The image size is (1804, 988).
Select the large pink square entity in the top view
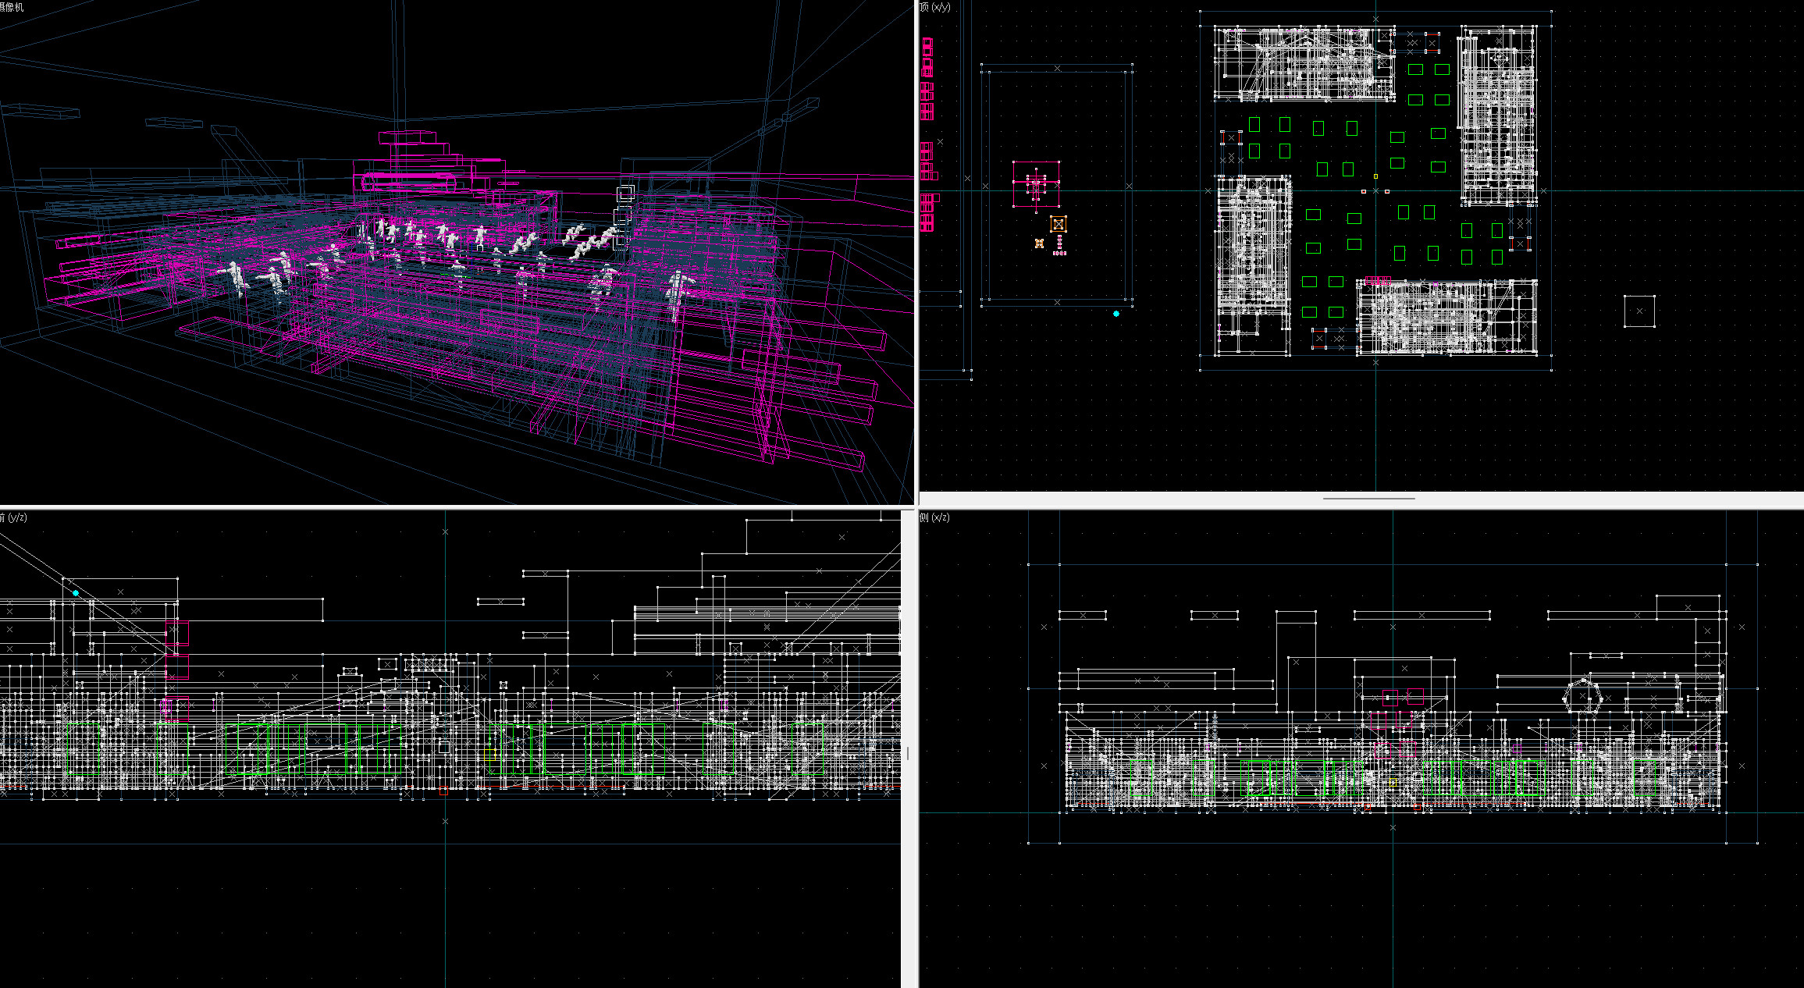(1036, 184)
